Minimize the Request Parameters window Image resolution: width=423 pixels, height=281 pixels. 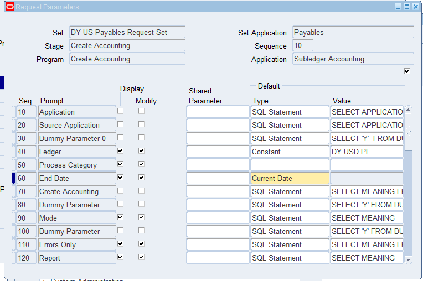pos(398,7)
